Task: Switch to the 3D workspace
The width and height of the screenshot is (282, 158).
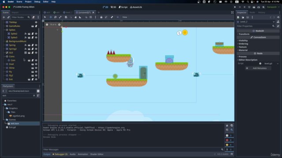Action: (113, 7)
